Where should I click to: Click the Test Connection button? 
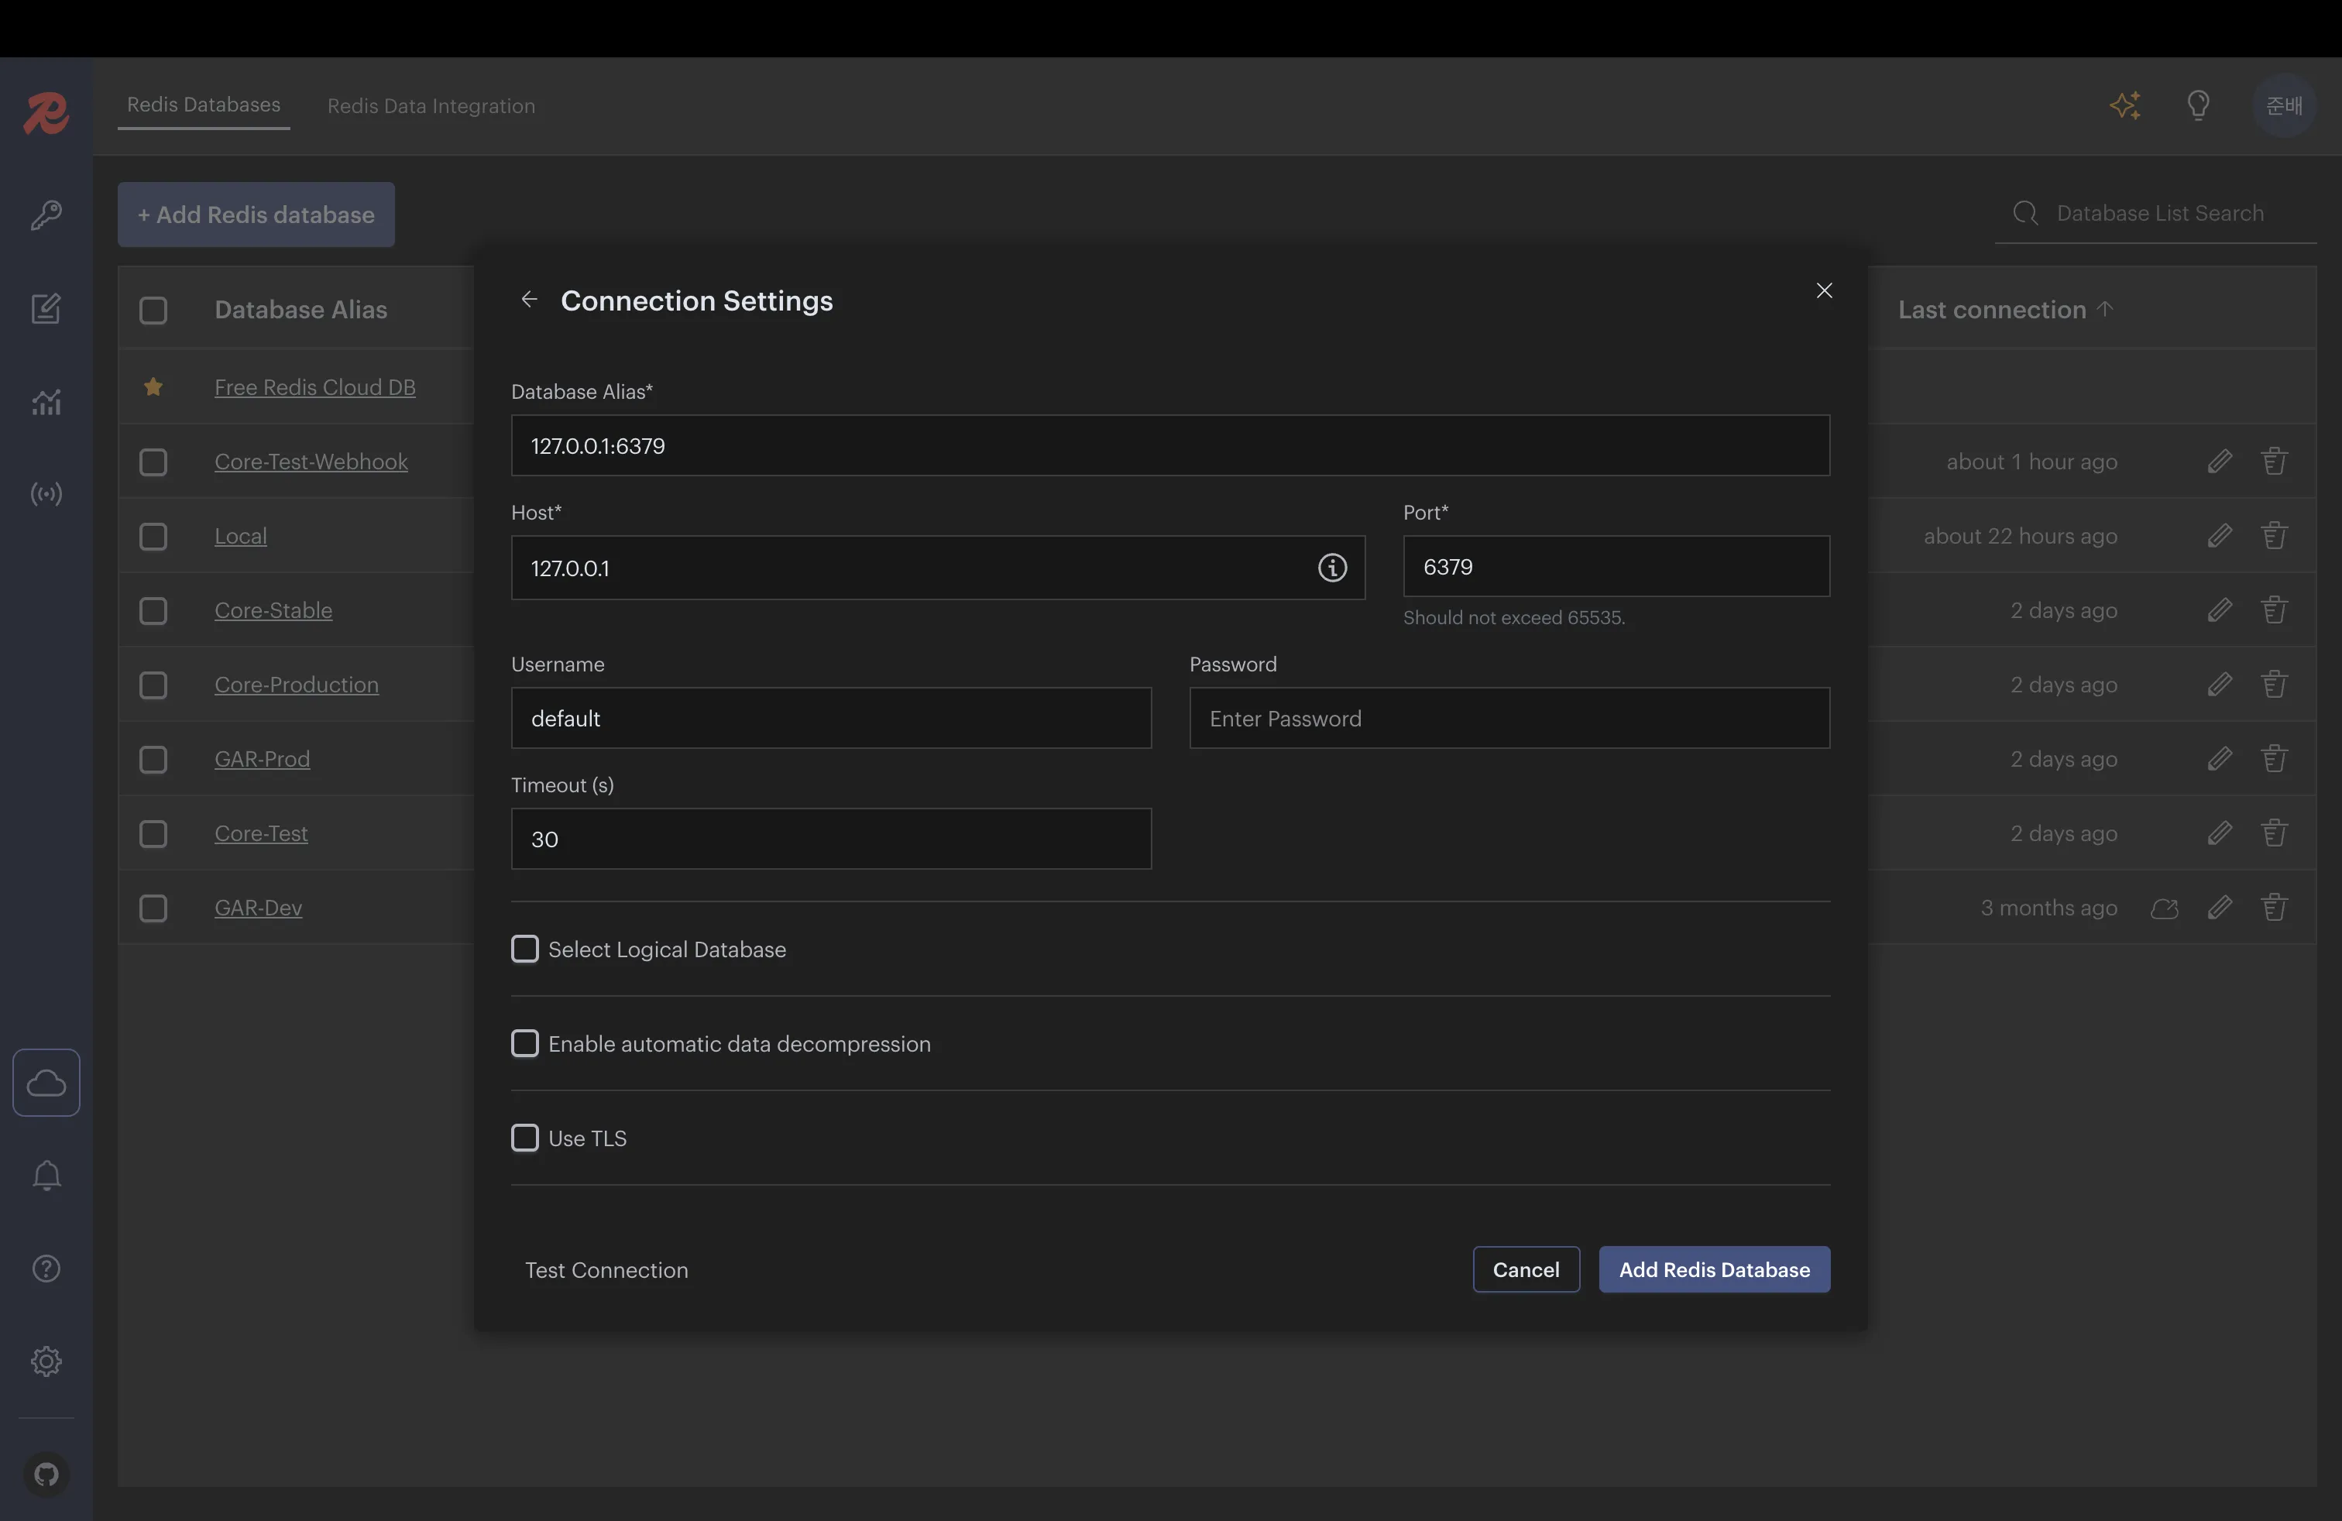(606, 1270)
